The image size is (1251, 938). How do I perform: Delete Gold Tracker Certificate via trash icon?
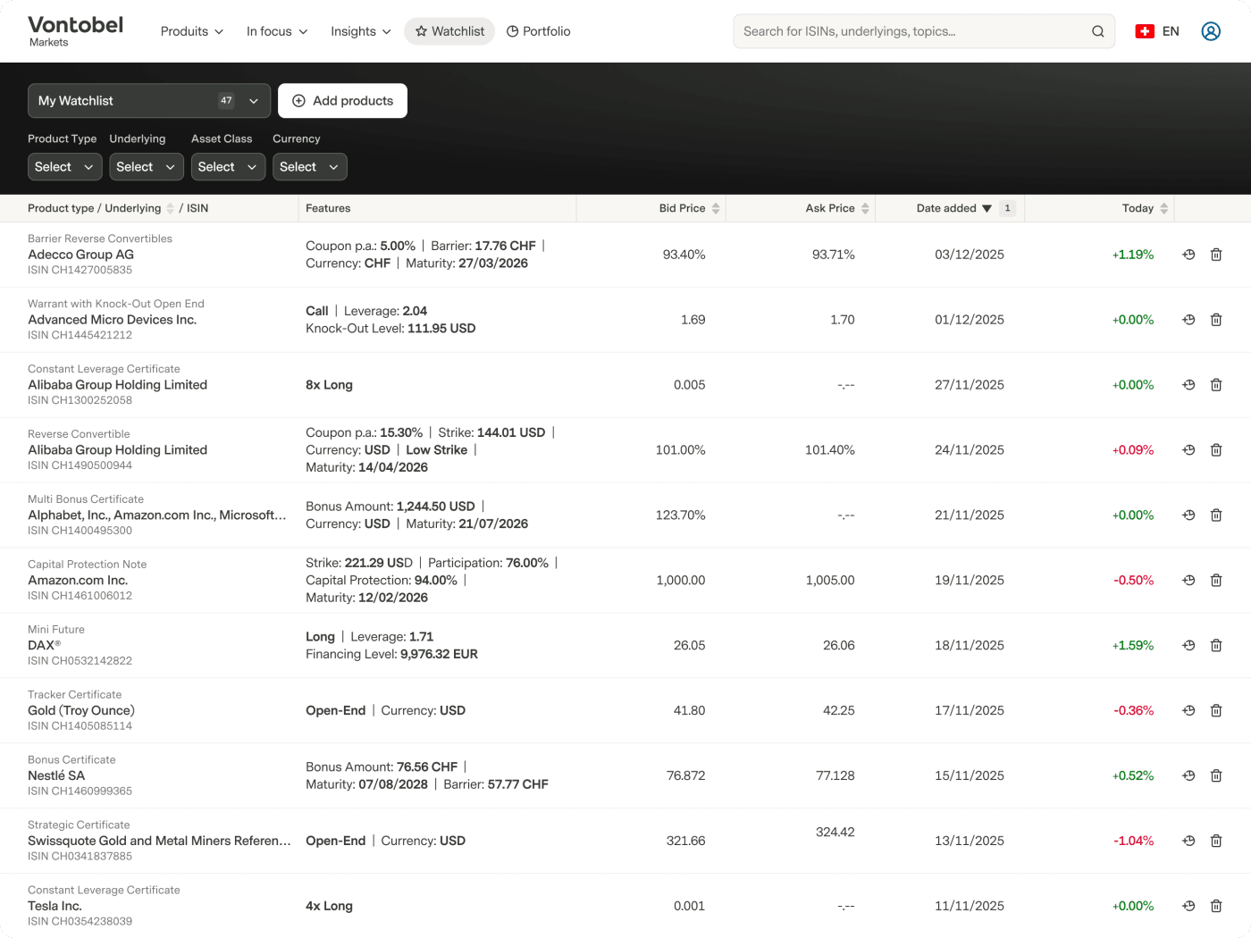[x=1216, y=711]
